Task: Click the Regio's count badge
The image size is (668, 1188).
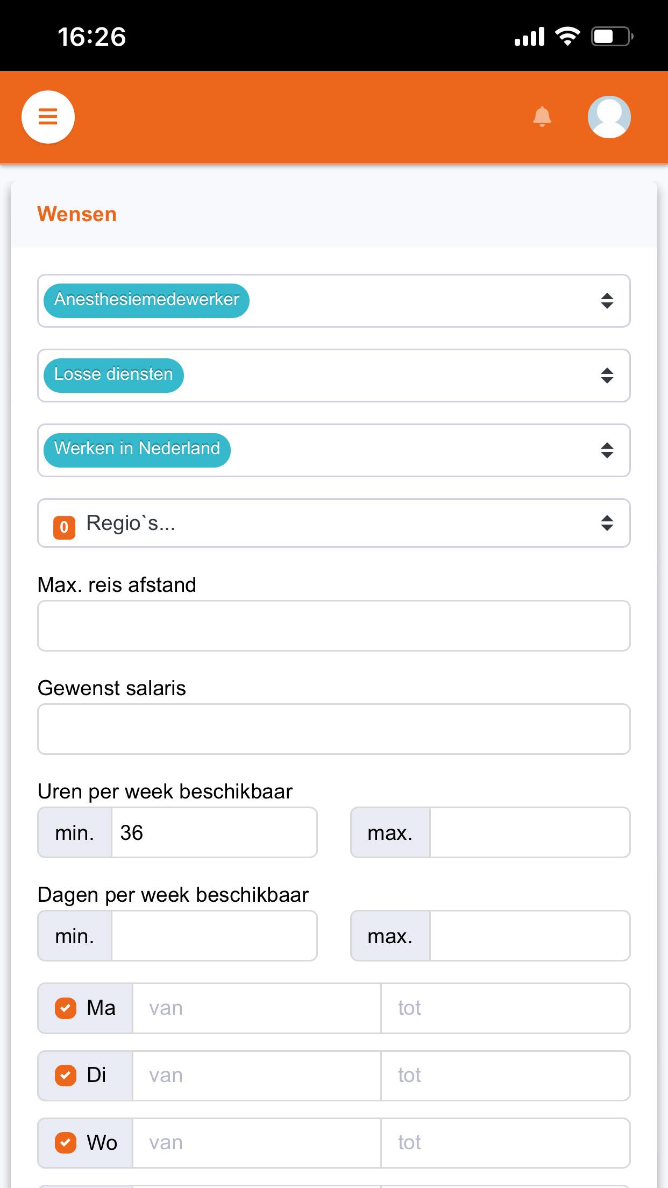Action: pos(64,527)
